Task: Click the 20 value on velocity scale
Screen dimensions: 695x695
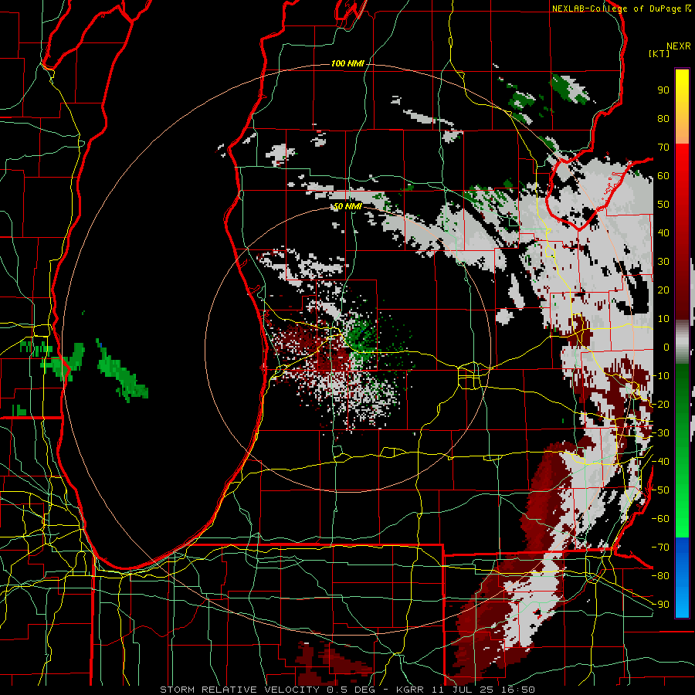Action: [x=663, y=290]
